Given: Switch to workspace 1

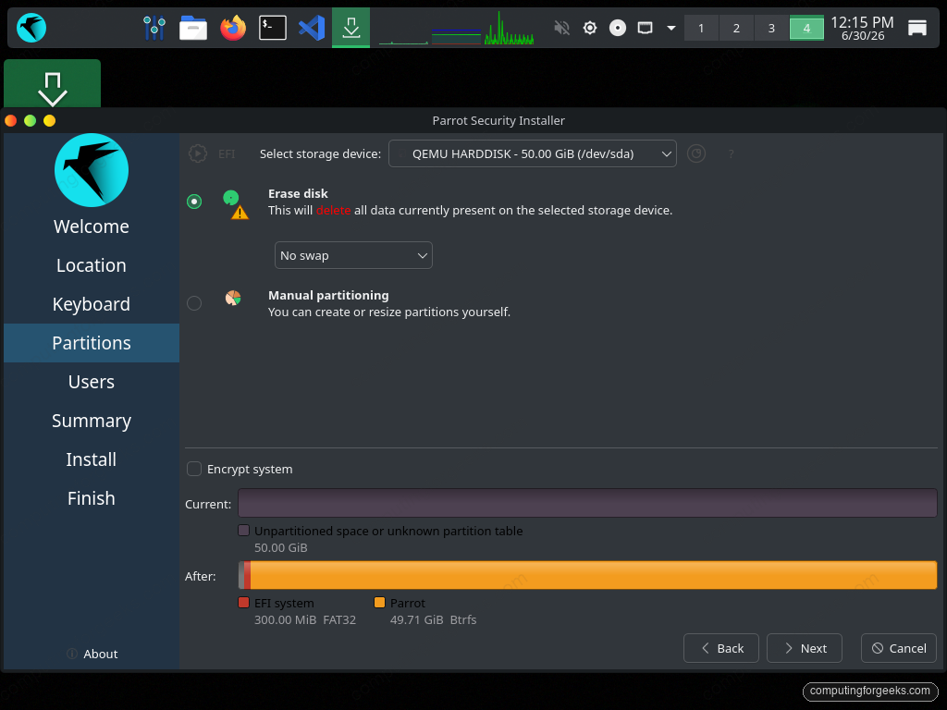Looking at the screenshot, I should [x=701, y=29].
